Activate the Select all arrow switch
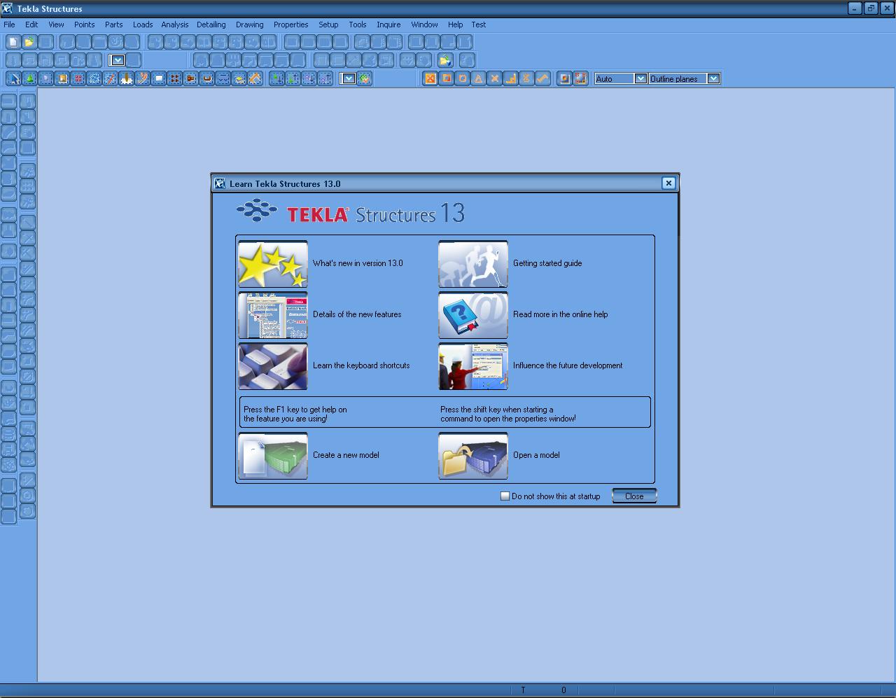The width and height of the screenshot is (896, 698). [x=13, y=78]
